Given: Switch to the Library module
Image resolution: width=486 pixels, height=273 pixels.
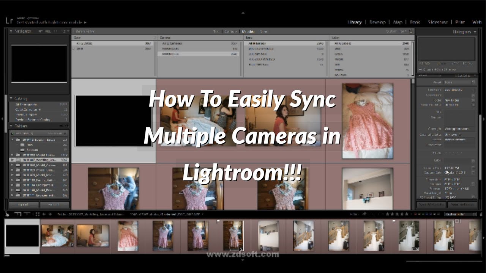Looking at the screenshot, I should 354,22.
